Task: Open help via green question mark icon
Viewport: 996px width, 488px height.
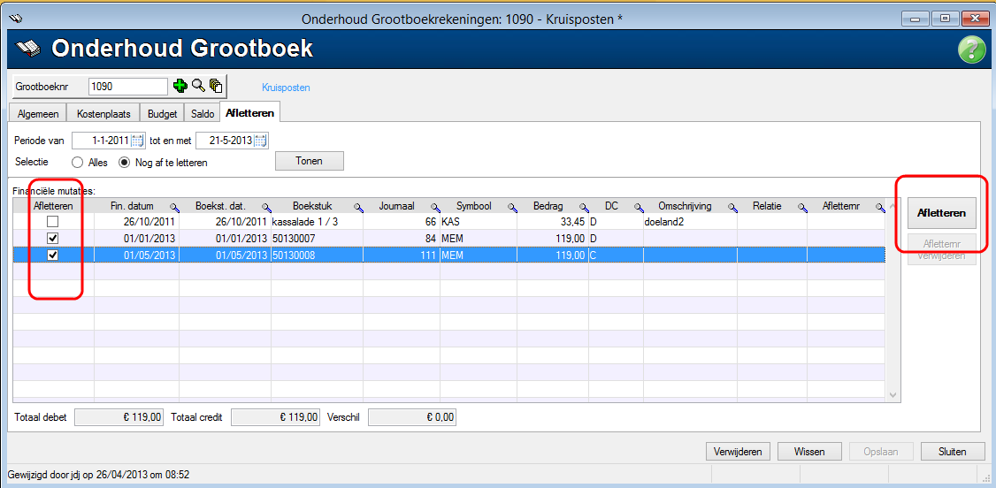Action: pyautogui.click(x=971, y=50)
